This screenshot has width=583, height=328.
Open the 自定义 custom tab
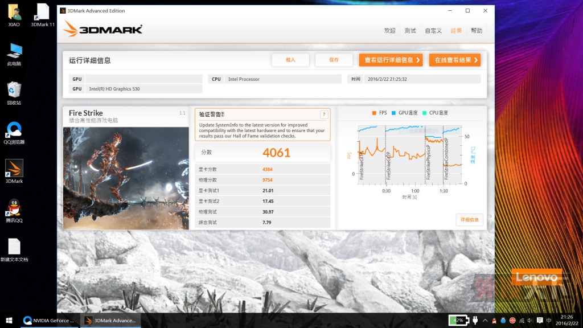tap(433, 31)
